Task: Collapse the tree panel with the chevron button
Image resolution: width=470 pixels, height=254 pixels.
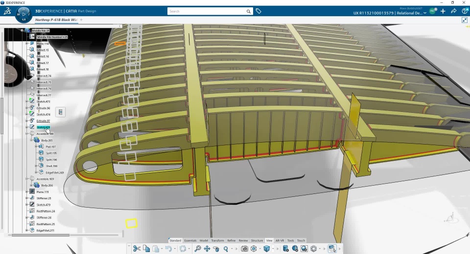Action: pyautogui.click(x=120, y=26)
